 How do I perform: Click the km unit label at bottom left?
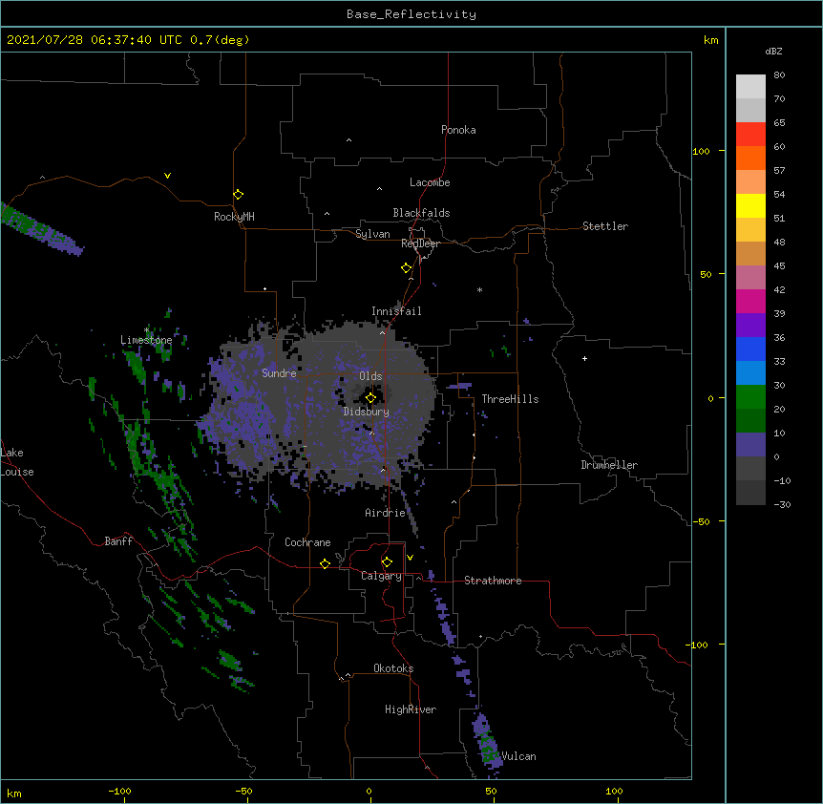[x=14, y=793]
